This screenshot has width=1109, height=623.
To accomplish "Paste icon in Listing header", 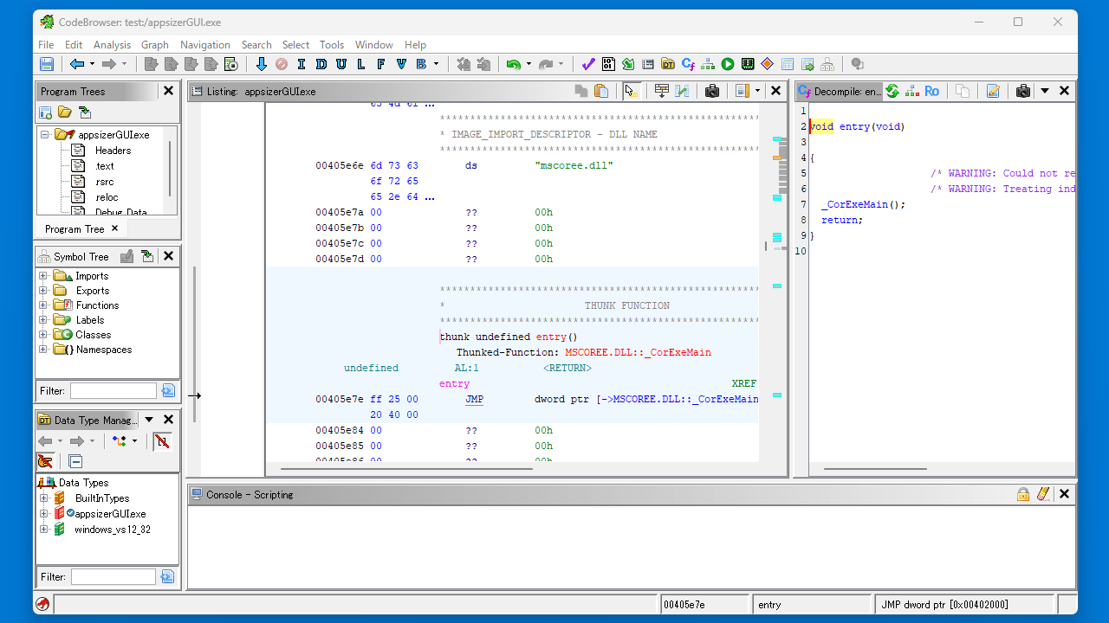I will [602, 91].
